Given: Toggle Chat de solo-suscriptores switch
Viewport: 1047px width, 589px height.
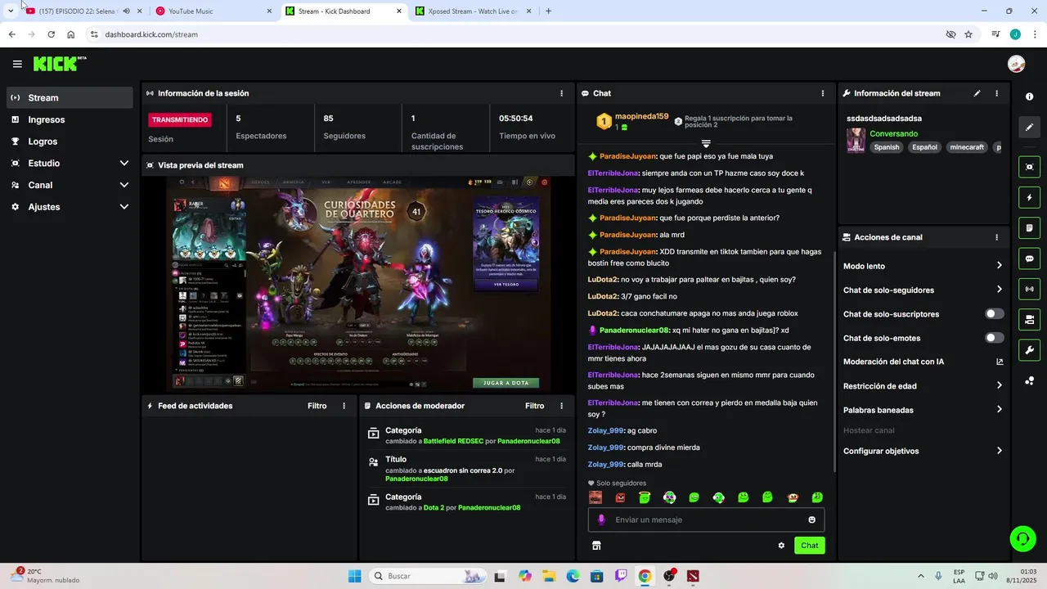Looking at the screenshot, I should (995, 314).
